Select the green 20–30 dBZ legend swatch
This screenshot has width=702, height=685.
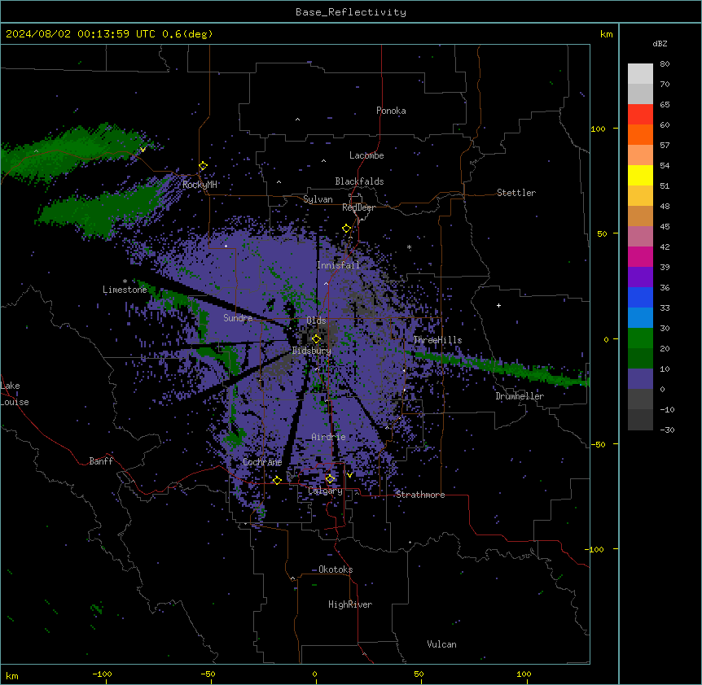(x=640, y=338)
